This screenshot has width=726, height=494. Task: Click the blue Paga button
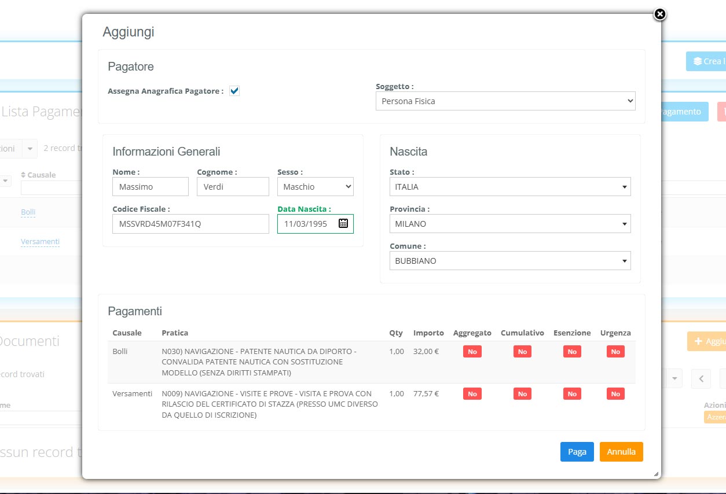coord(577,452)
